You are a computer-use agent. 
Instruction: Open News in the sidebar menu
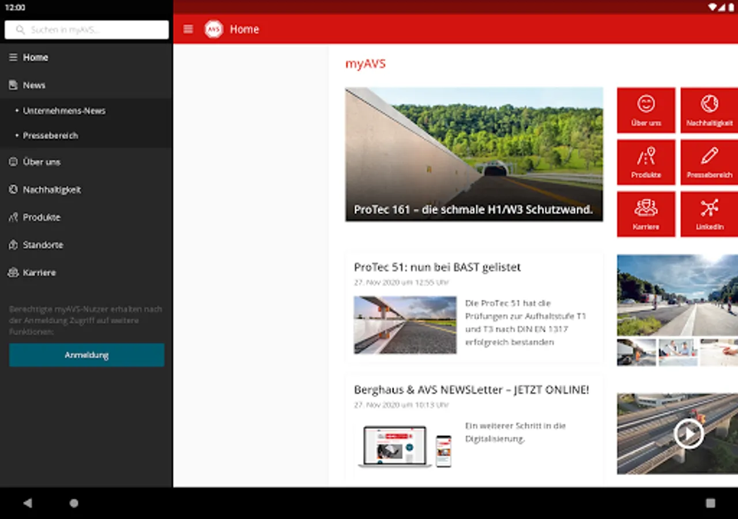pos(86,85)
